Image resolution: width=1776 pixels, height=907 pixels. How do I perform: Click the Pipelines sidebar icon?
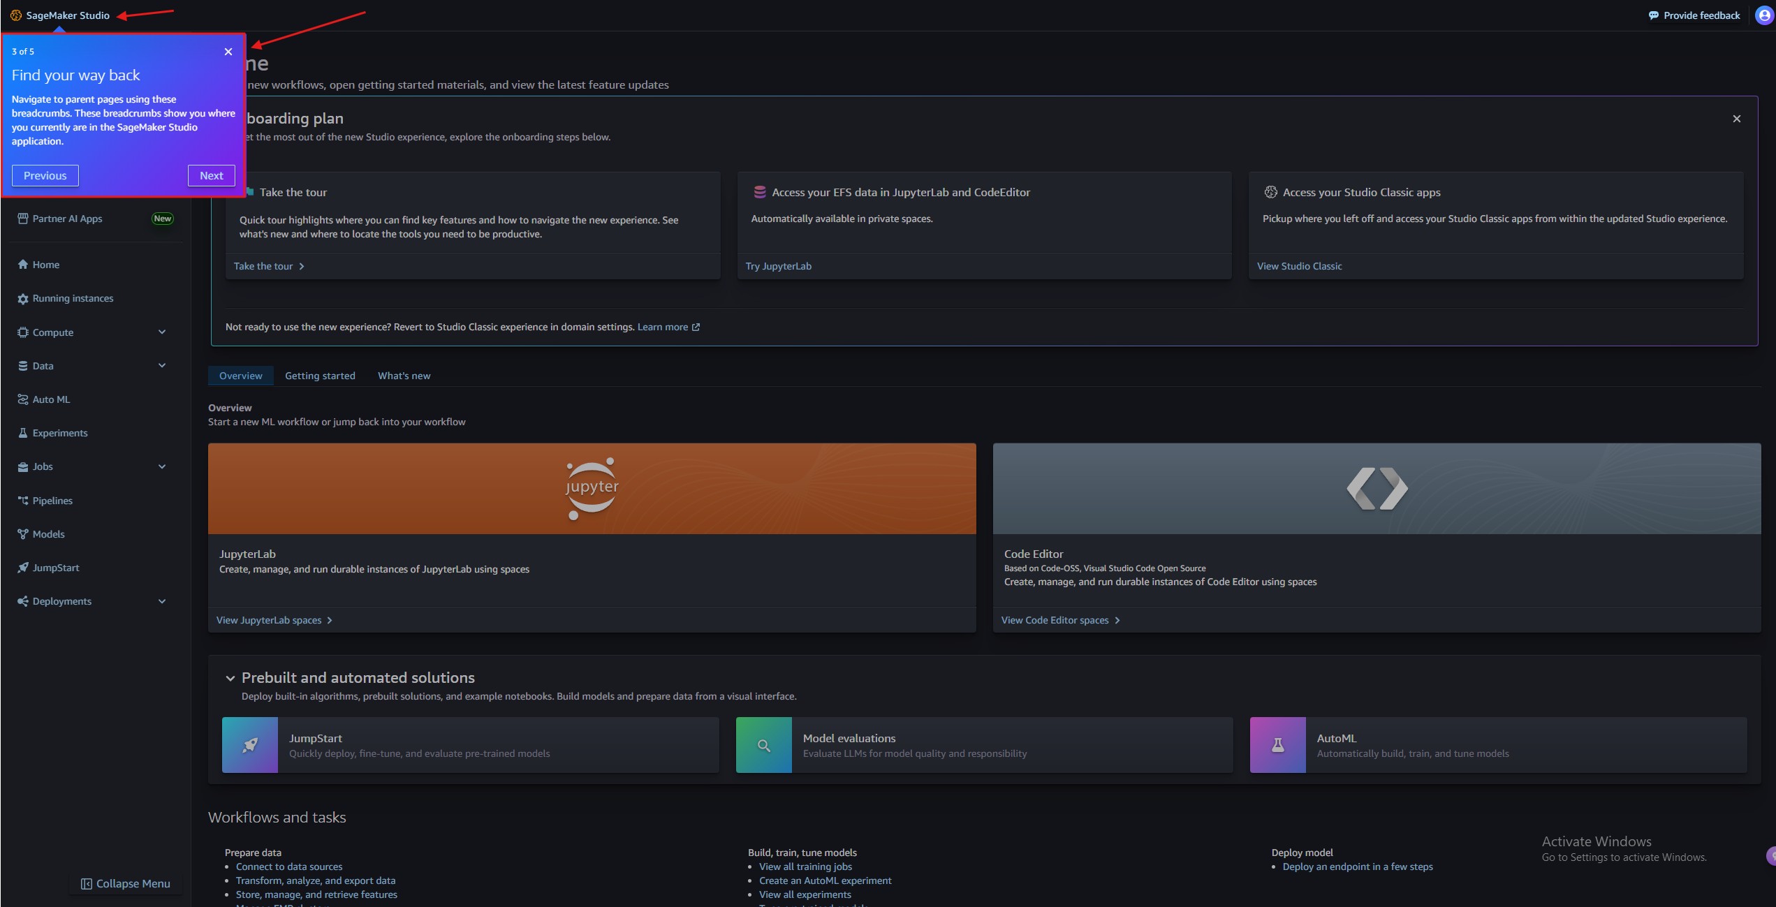coord(23,501)
